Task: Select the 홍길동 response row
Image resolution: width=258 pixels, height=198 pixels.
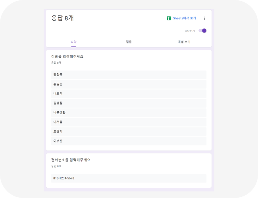Action: coord(129,75)
